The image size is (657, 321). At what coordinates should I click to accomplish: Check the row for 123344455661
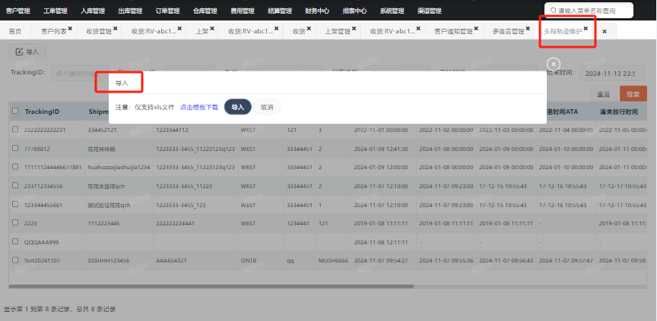15,204
